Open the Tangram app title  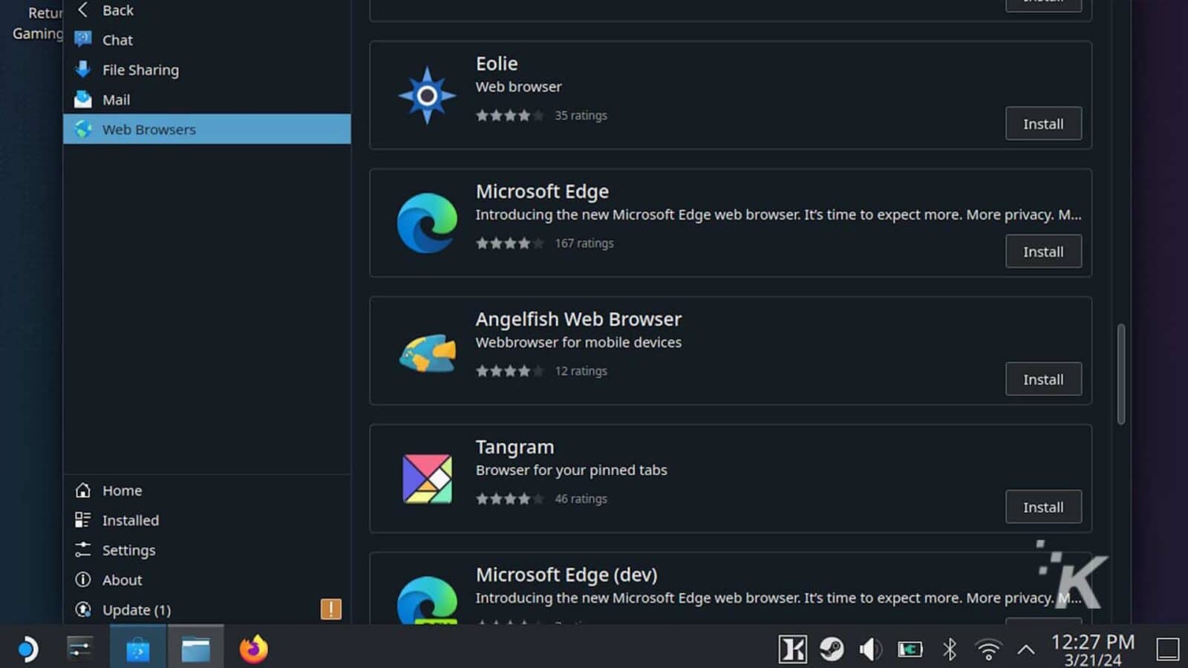pos(515,447)
